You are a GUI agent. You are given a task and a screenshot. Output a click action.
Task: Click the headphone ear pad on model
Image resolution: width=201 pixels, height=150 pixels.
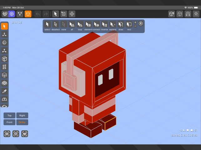click(73, 79)
